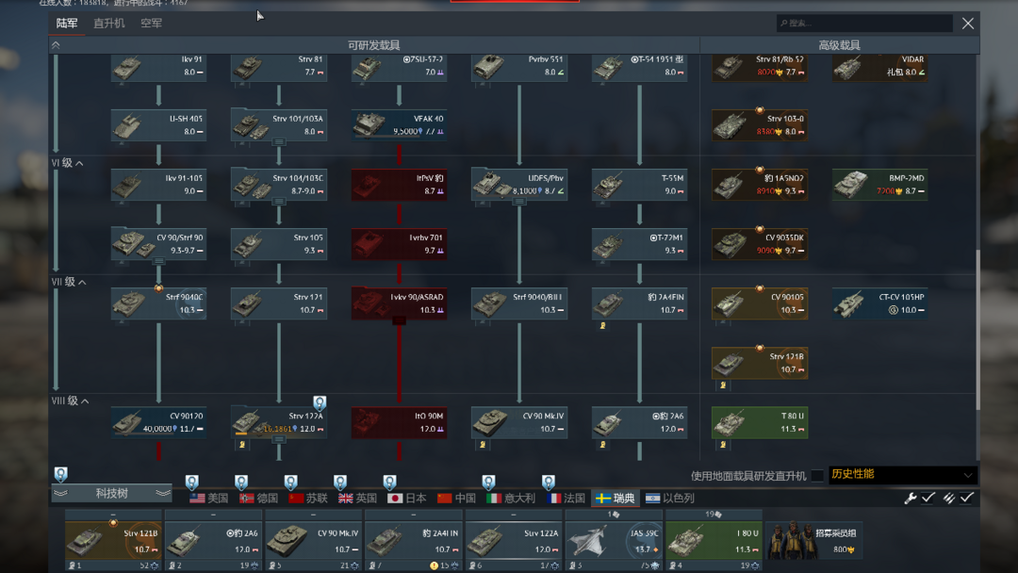Viewport: 1018px width, 573px height.
Task: Switch to the 直升机 helicopter tab
Action: click(x=109, y=24)
